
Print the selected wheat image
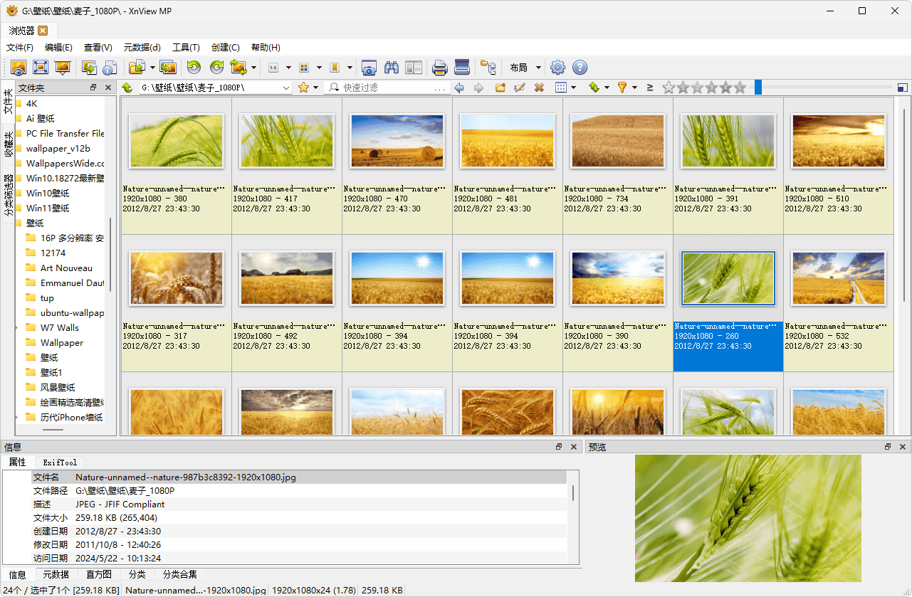[x=439, y=67]
